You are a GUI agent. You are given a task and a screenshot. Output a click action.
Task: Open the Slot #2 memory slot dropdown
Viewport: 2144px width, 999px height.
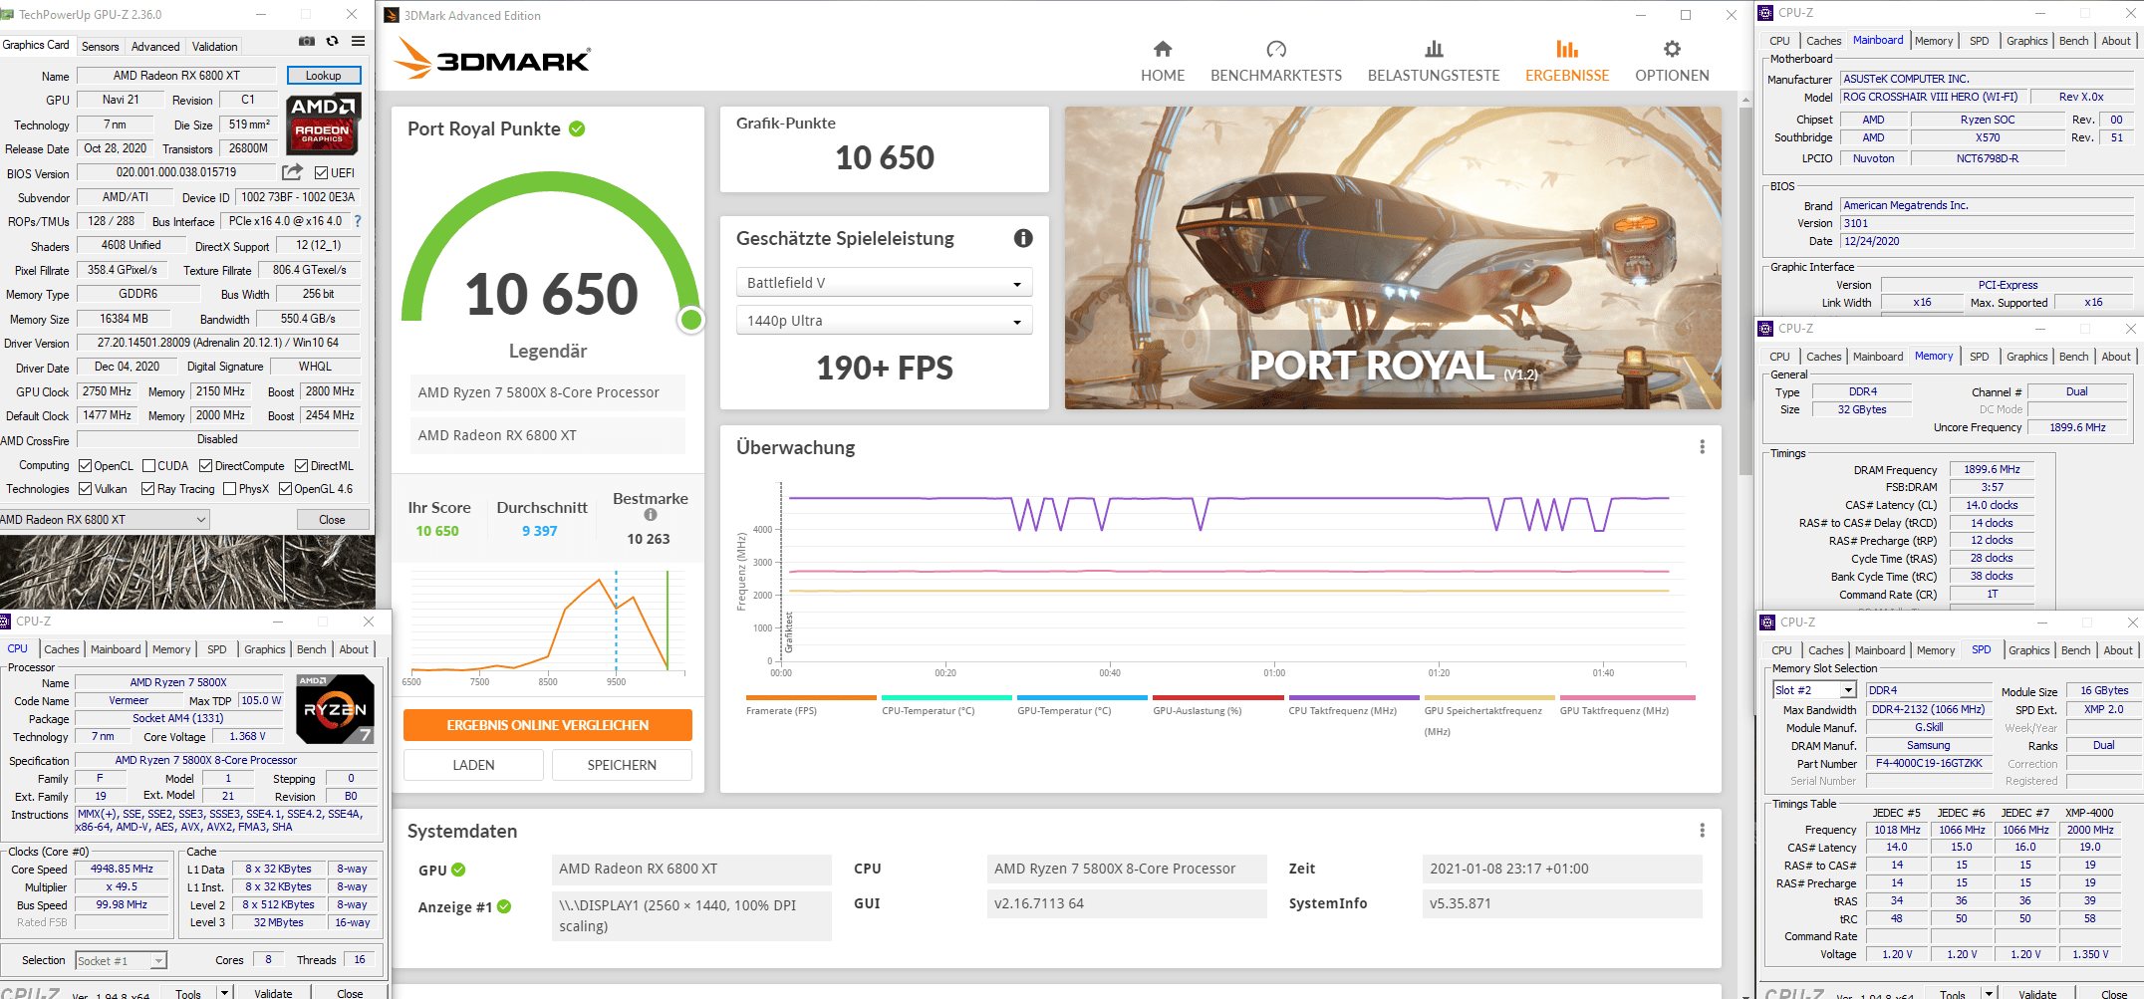point(1814,690)
